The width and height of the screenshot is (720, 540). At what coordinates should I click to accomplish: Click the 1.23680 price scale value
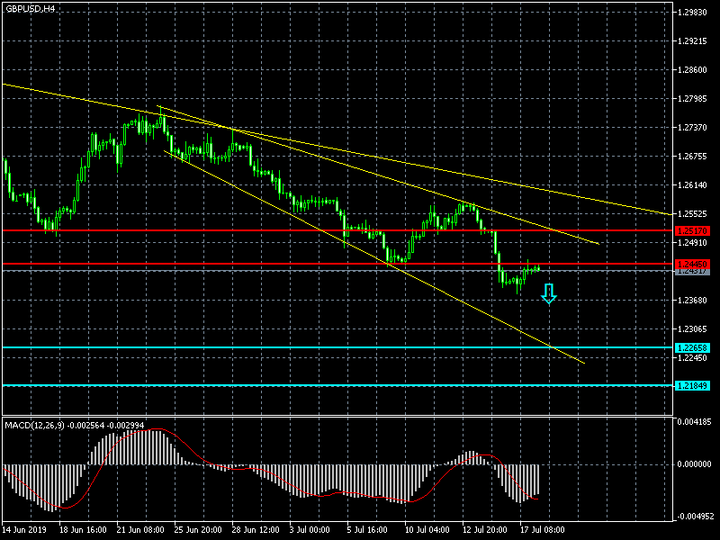pos(692,301)
